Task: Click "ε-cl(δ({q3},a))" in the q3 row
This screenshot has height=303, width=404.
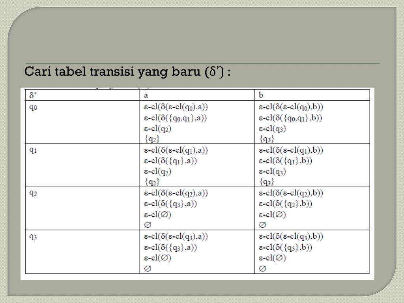Action: click(x=170, y=247)
